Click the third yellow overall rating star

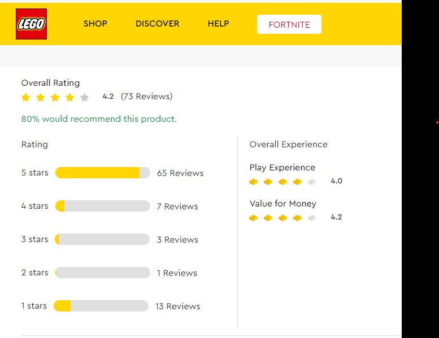(55, 97)
